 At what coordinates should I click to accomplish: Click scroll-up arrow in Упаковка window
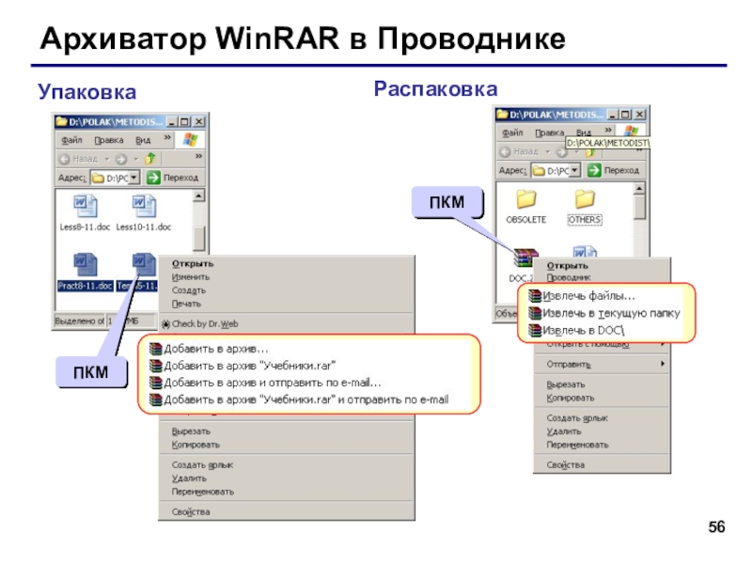click(x=199, y=196)
